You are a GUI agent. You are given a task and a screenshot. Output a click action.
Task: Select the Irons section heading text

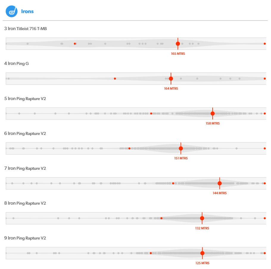[x=27, y=12]
